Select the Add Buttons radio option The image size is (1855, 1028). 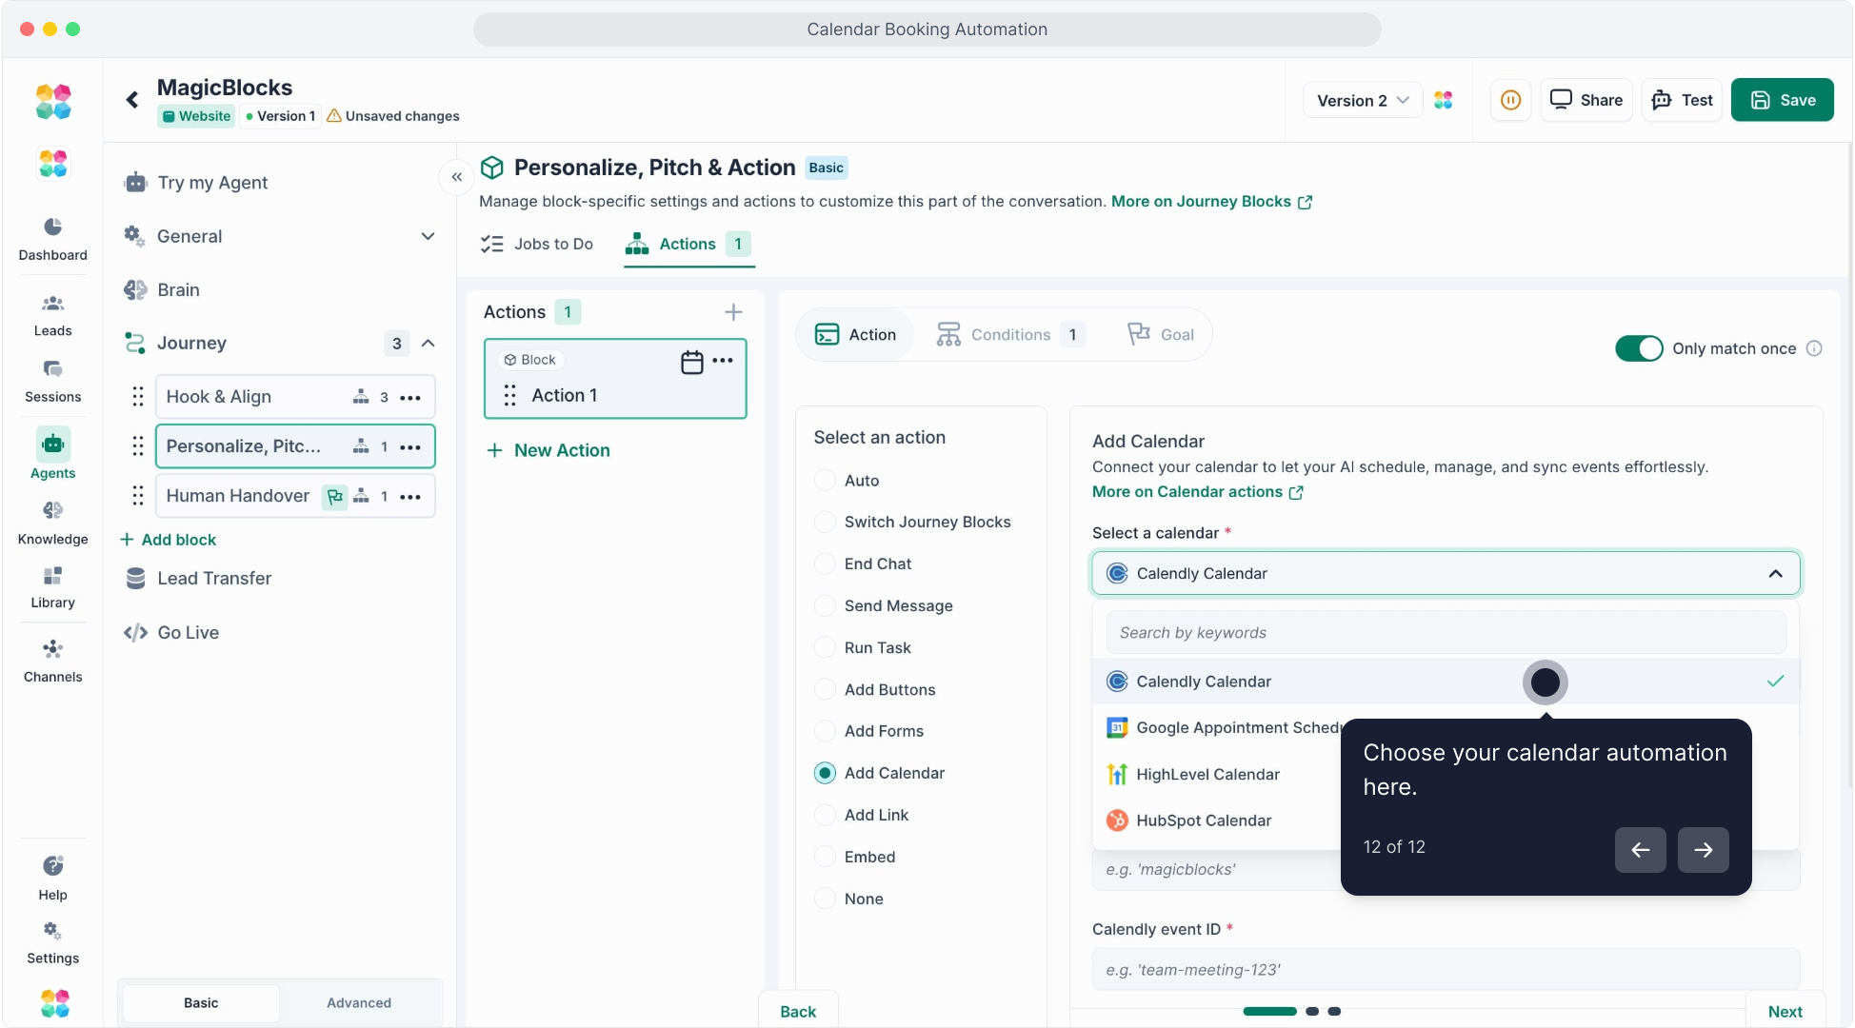[825, 689]
